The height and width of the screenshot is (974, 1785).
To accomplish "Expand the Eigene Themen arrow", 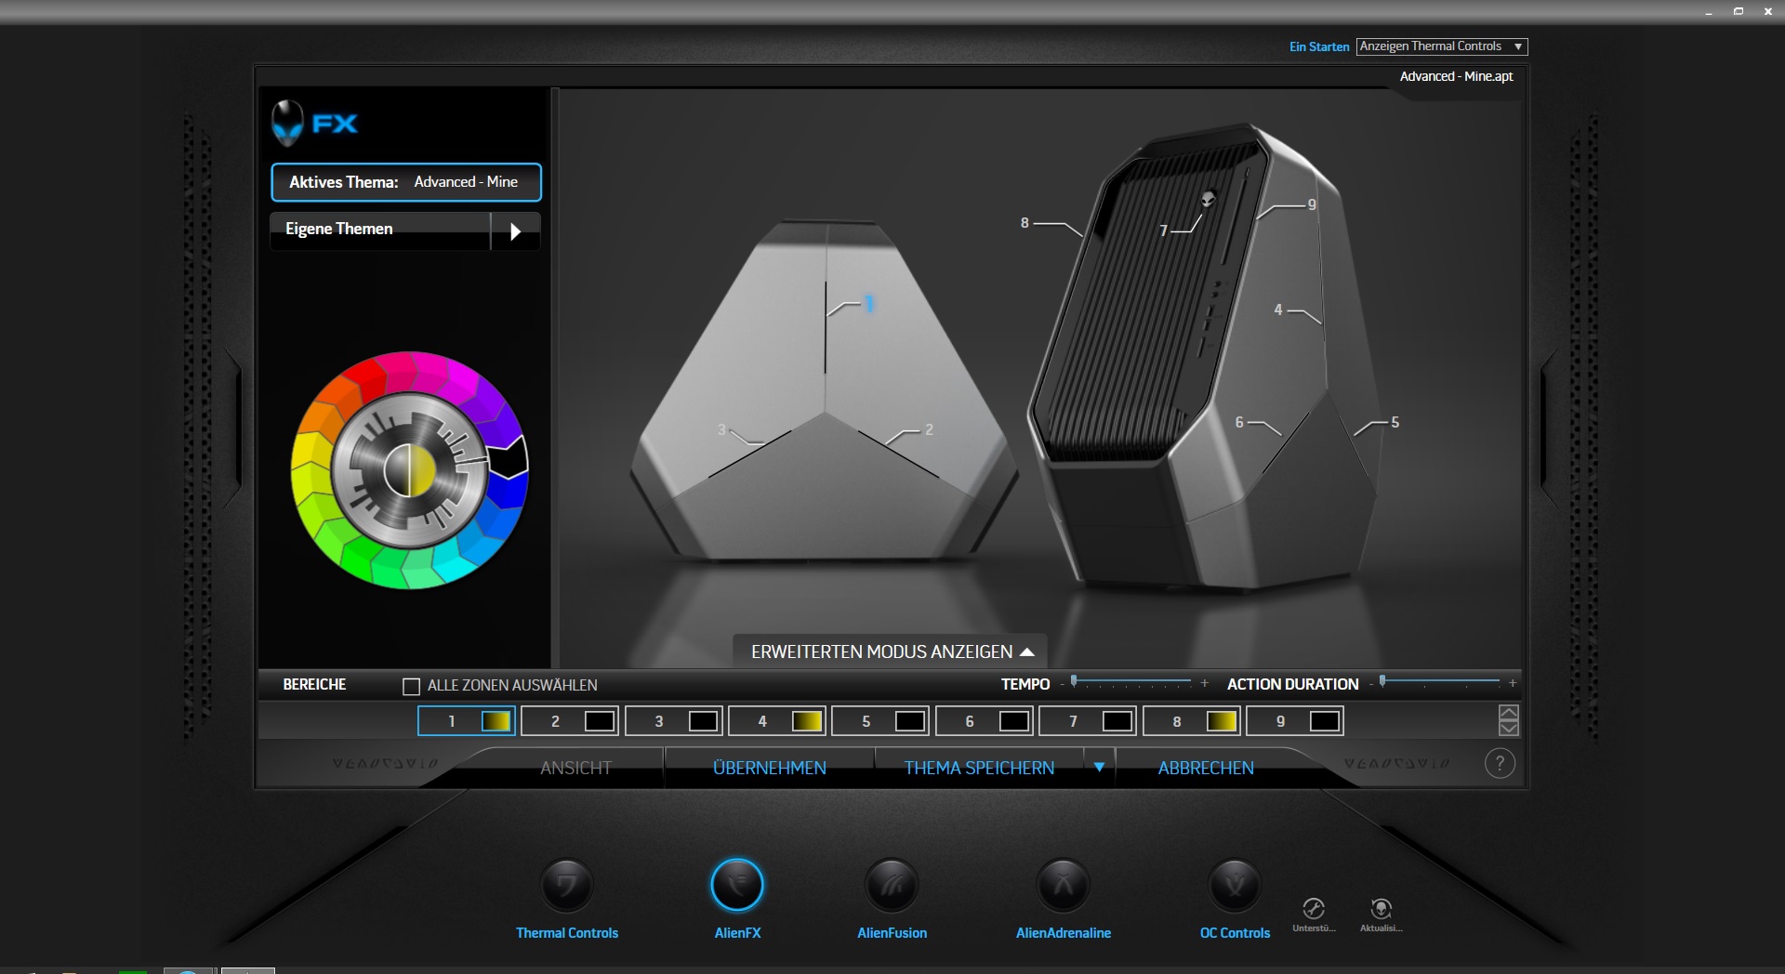I will 515,231.
